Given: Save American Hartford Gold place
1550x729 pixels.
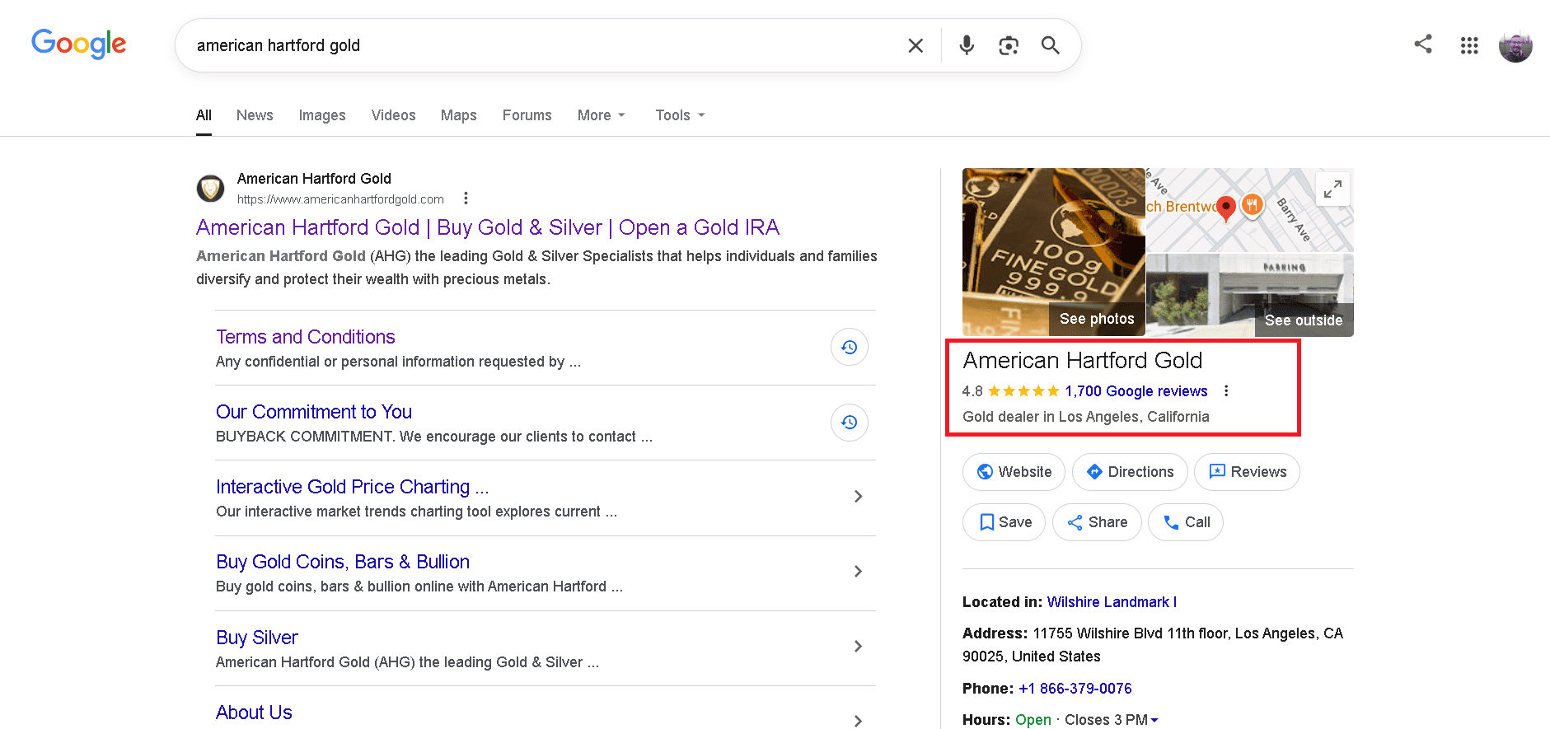Looking at the screenshot, I should 1004,522.
